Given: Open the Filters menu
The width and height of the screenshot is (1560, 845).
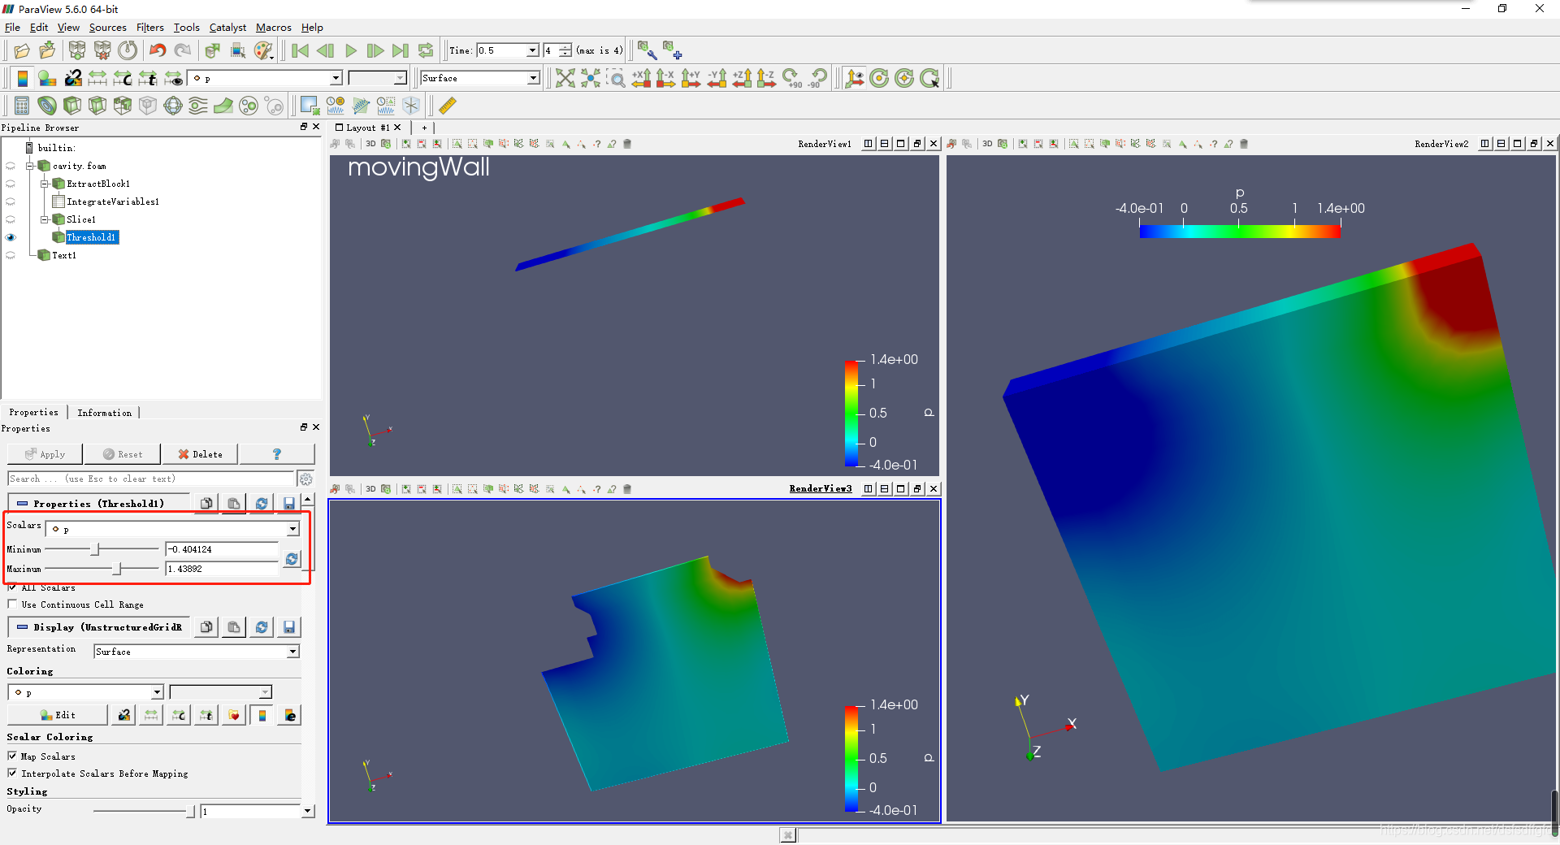Looking at the screenshot, I should click(x=149, y=28).
